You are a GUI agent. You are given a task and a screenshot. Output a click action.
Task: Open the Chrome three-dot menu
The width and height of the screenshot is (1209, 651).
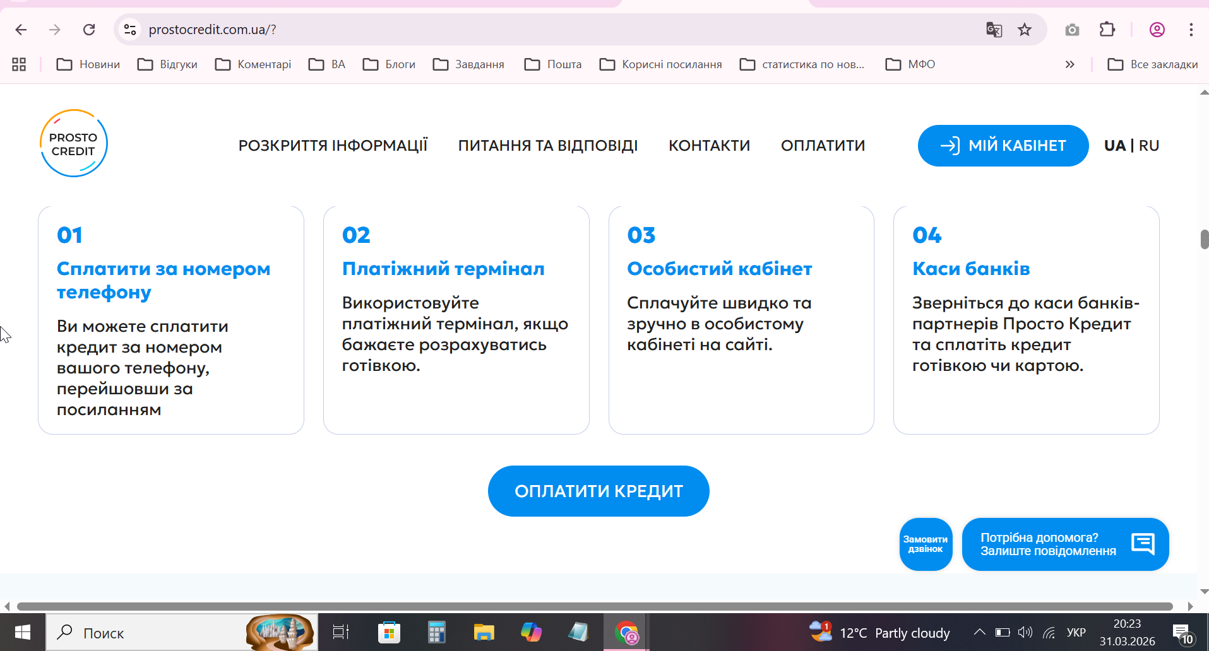pyautogui.click(x=1191, y=30)
